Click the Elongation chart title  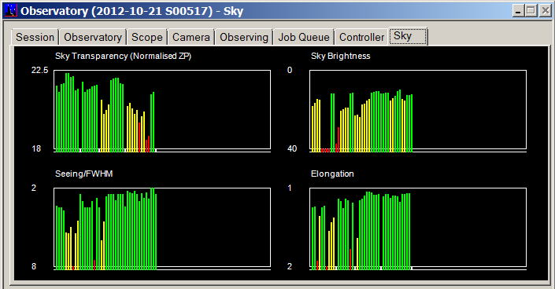pyautogui.click(x=332, y=174)
